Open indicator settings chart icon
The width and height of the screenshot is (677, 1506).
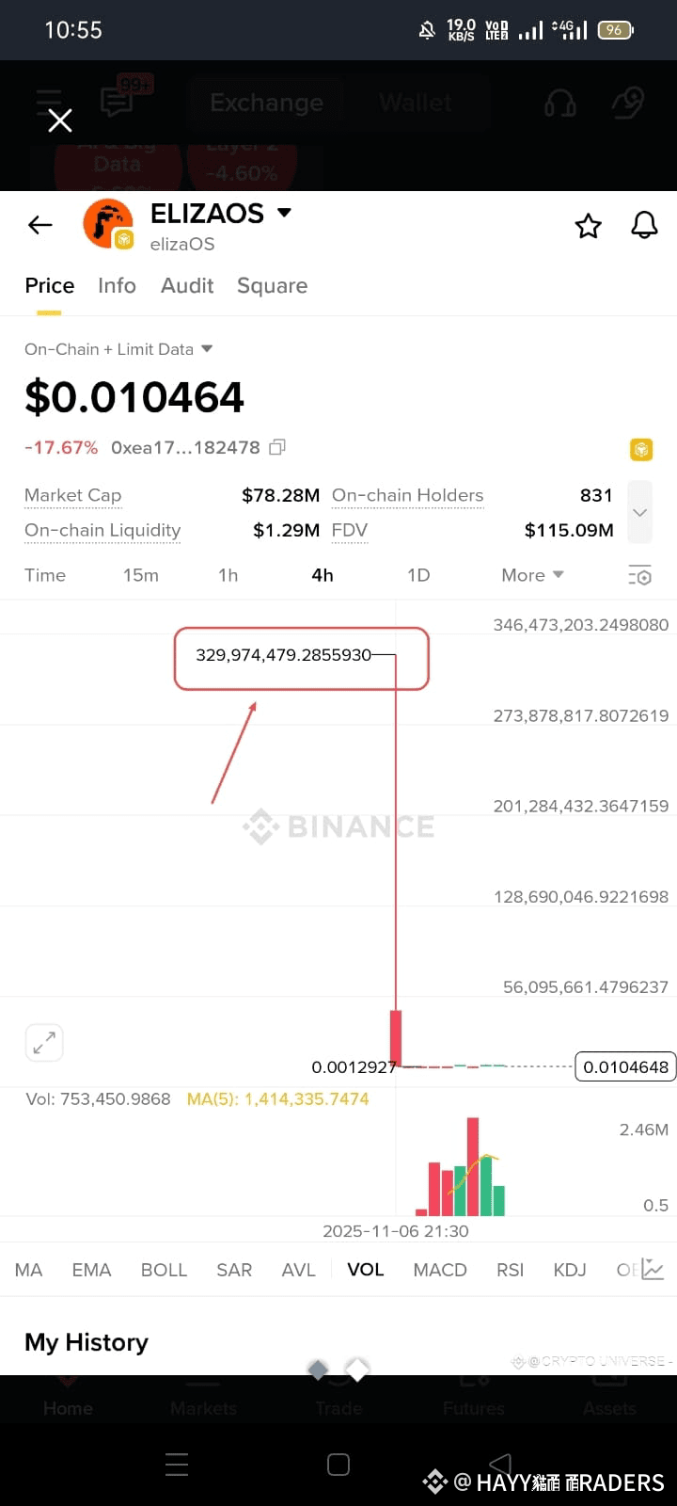pyautogui.click(x=653, y=1270)
